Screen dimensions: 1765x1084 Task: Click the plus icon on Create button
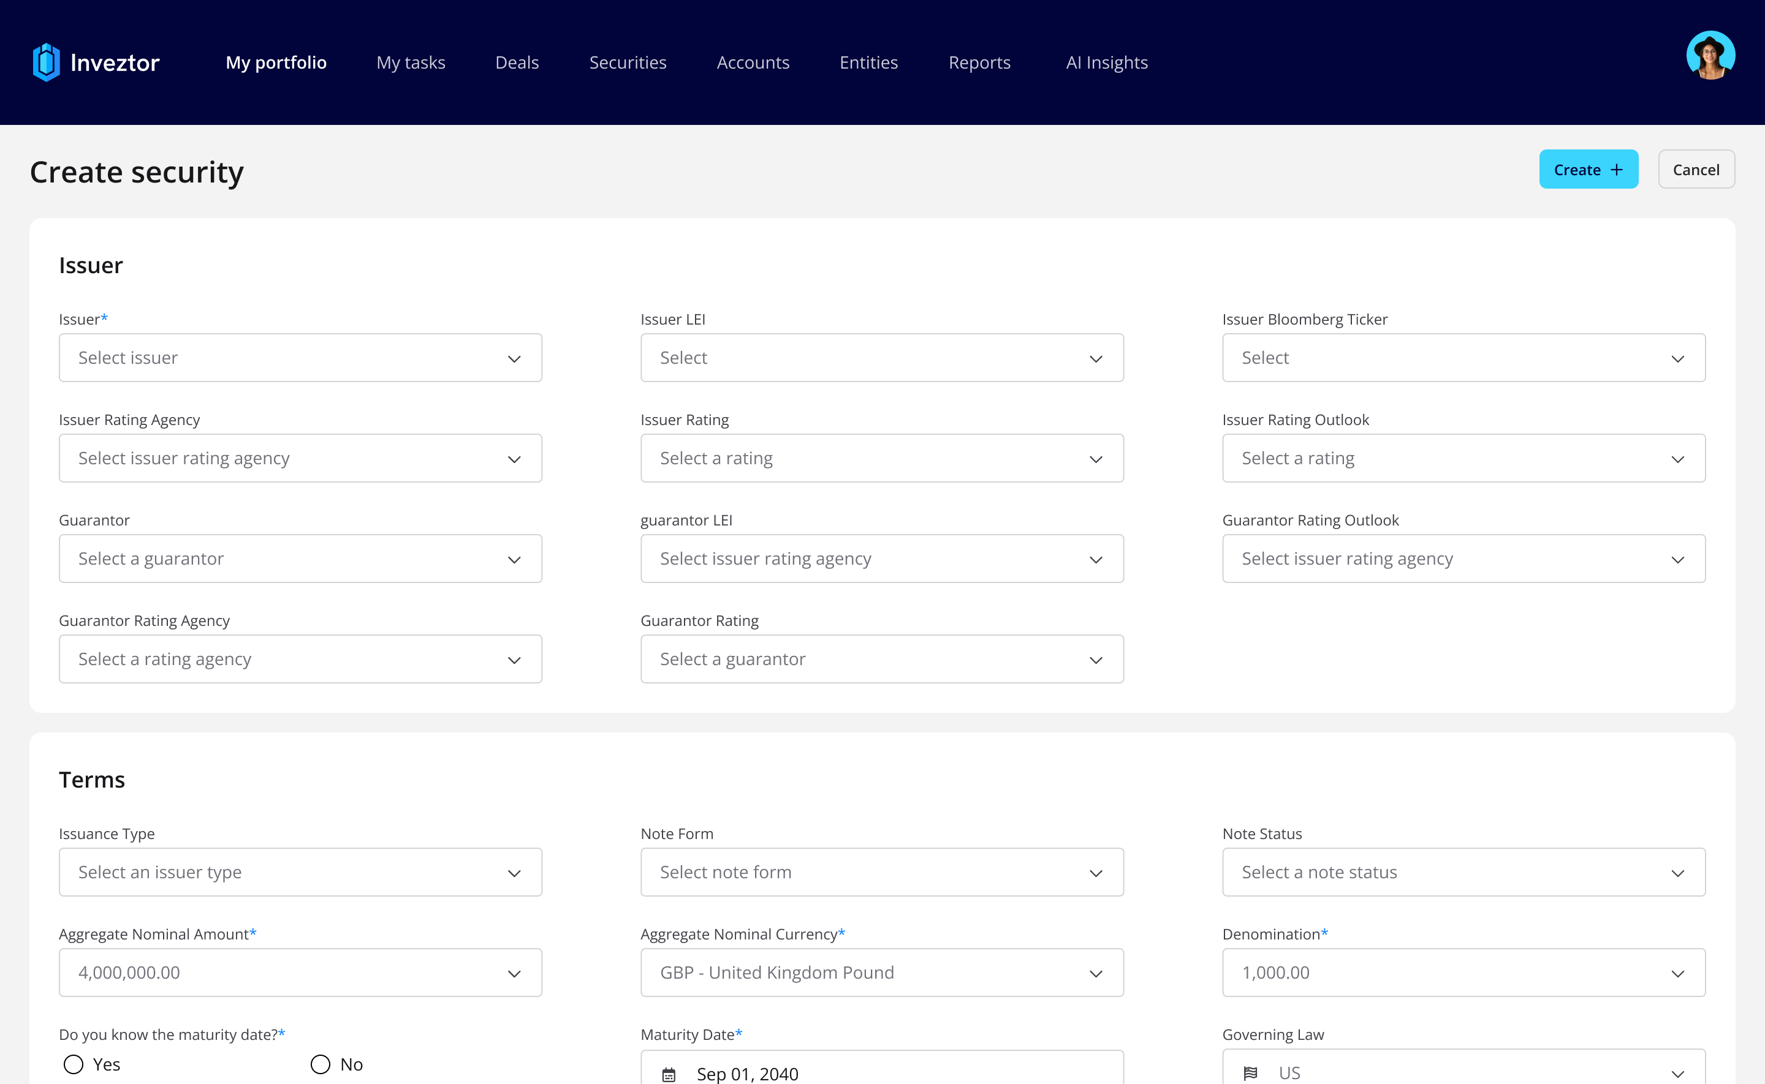pos(1617,170)
